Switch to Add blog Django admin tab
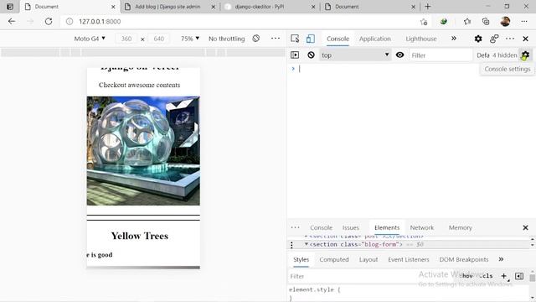Screen dimensions: 536x302 pyautogui.click(x=170, y=7)
